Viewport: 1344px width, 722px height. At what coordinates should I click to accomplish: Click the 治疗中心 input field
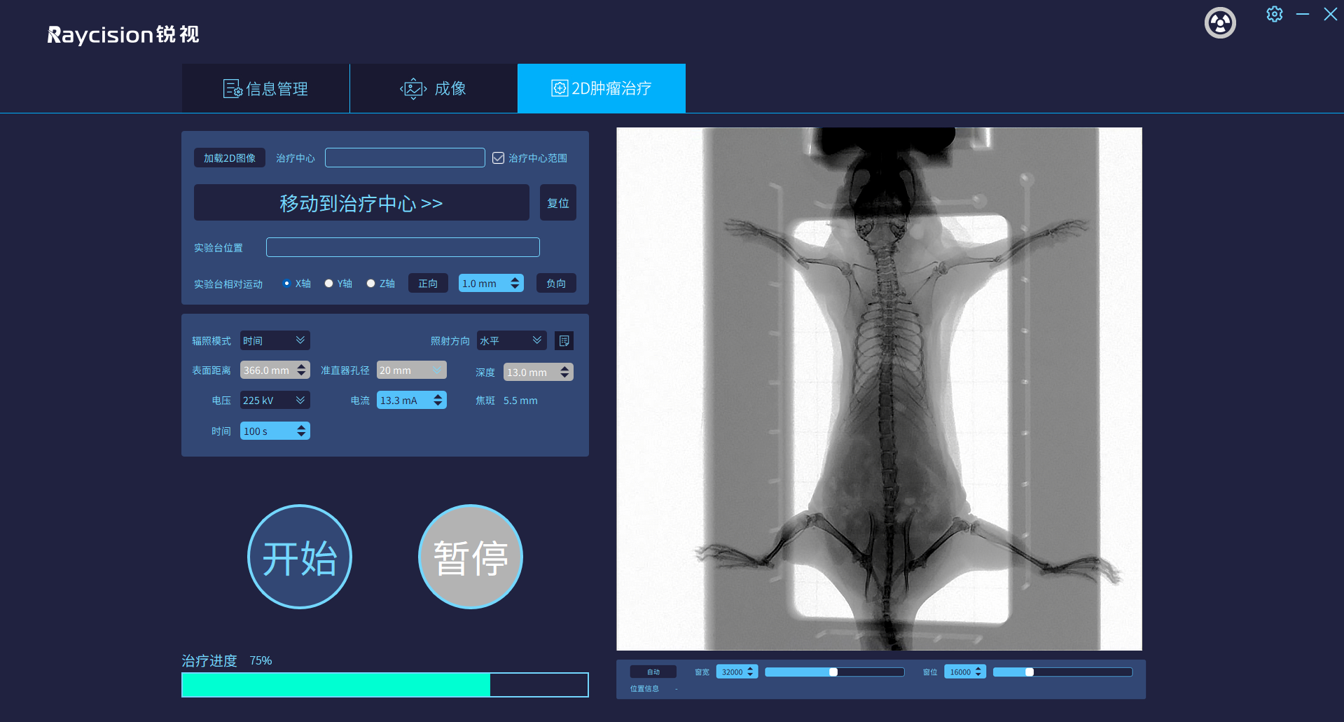tap(405, 158)
